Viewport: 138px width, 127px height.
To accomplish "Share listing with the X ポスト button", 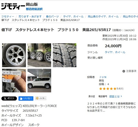I will pos(9,98).
